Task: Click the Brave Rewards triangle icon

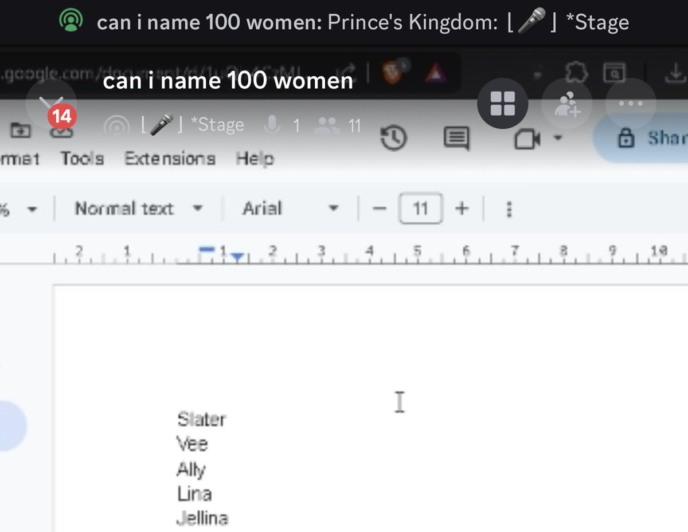Action: coord(435,73)
